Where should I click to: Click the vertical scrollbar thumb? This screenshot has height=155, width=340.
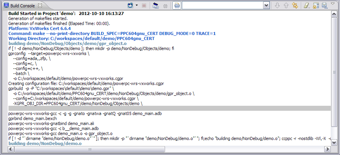(334, 72)
